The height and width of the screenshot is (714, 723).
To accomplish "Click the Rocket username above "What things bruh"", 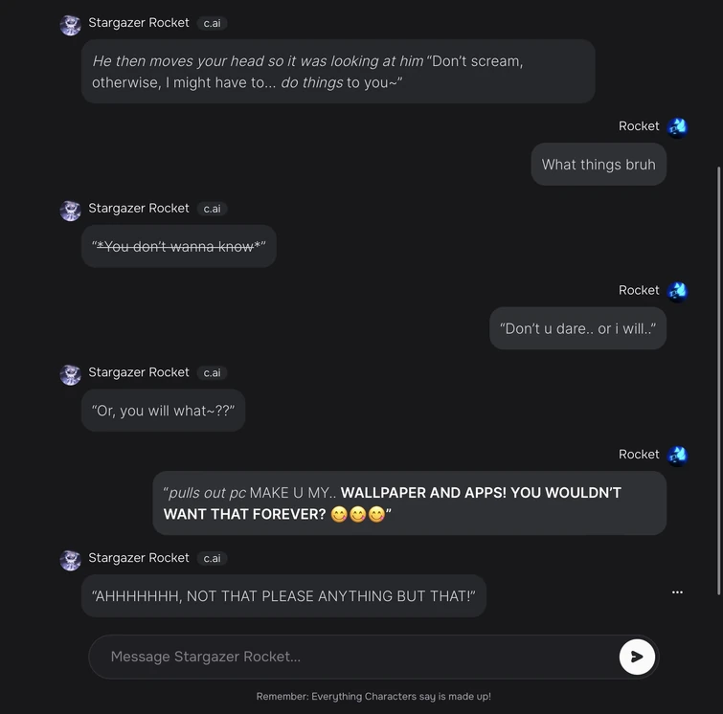I will pos(639,126).
